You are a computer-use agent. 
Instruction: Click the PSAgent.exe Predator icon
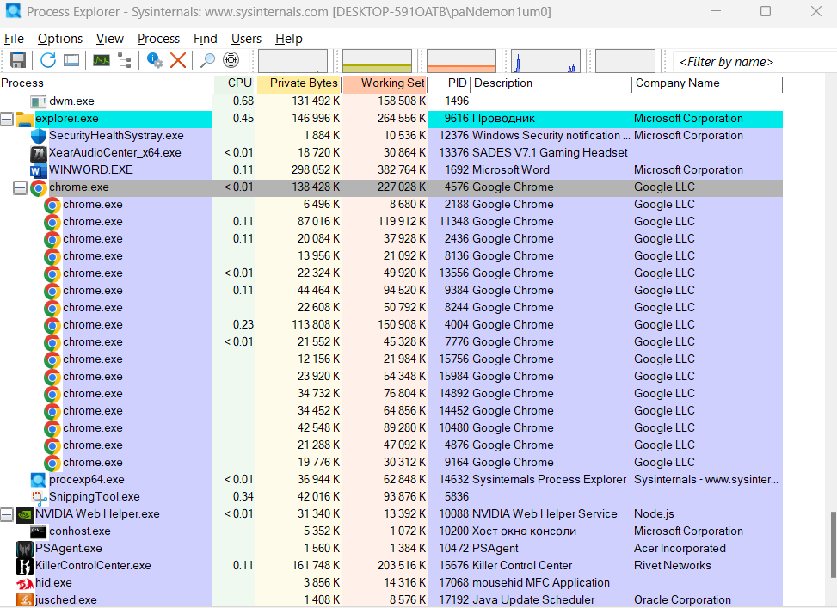click(25, 550)
